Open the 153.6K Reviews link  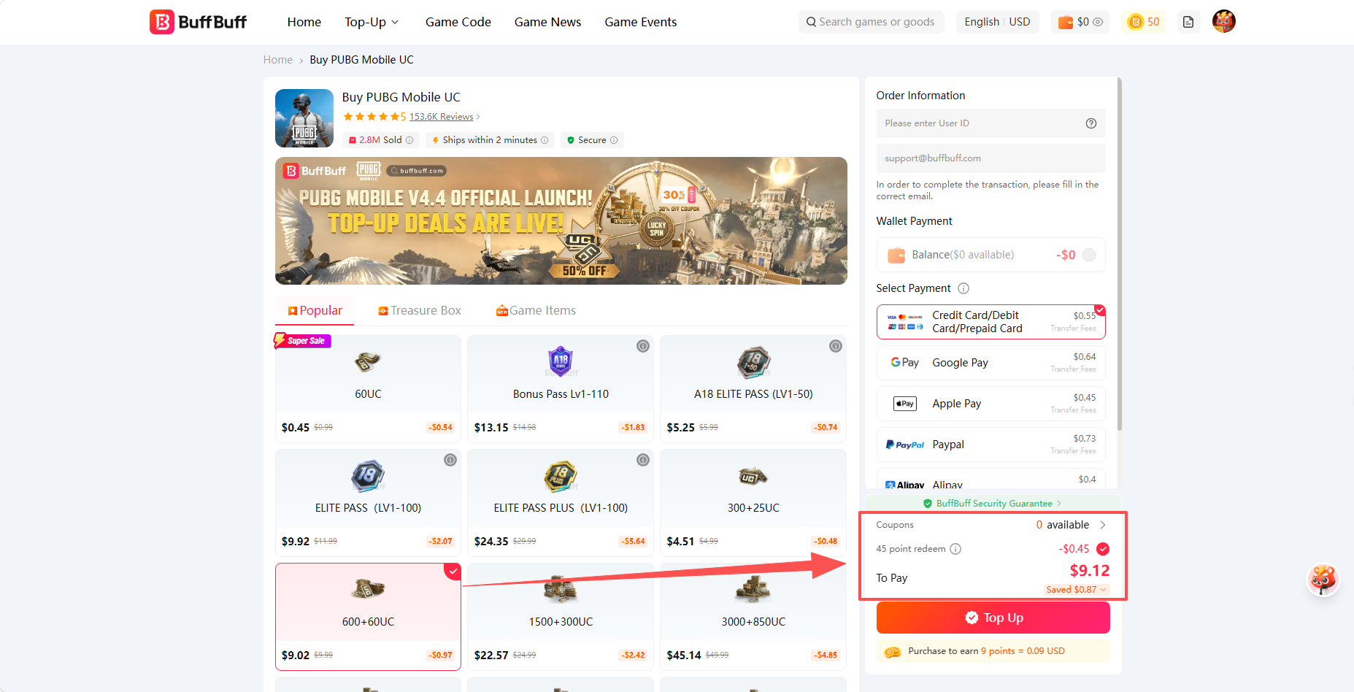(x=441, y=117)
